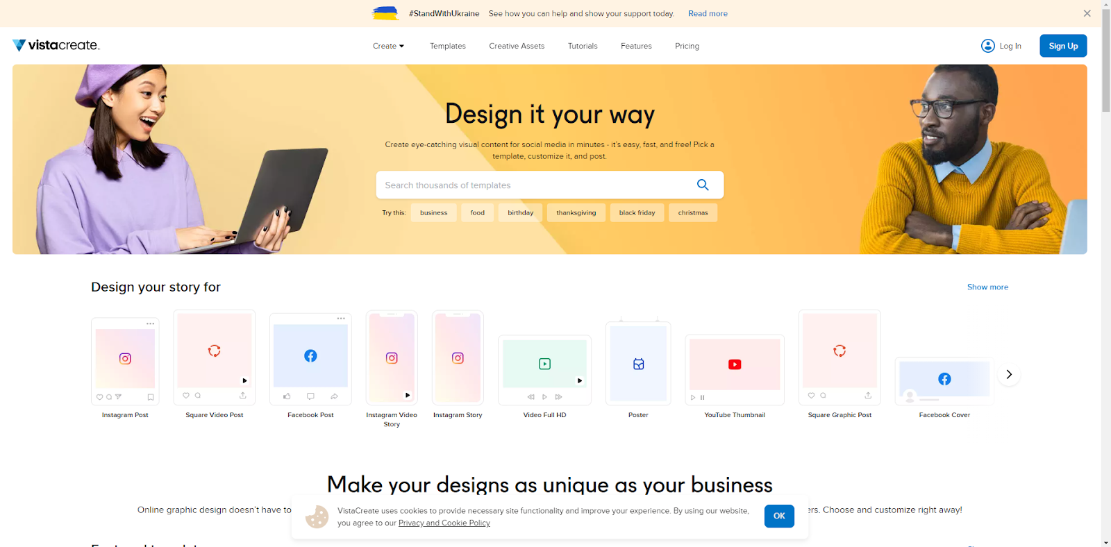Click the Read more link in banner

point(708,13)
